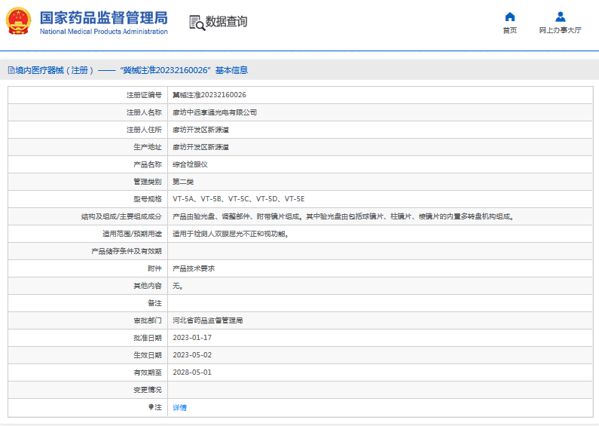Click the 注册人名称 row label
The width and height of the screenshot is (599, 426).
click(144, 112)
